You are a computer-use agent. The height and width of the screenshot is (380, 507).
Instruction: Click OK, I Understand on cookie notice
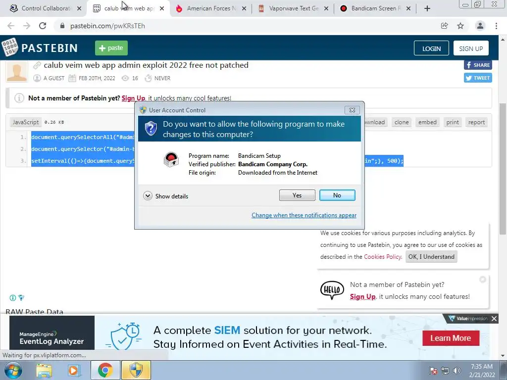click(431, 257)
